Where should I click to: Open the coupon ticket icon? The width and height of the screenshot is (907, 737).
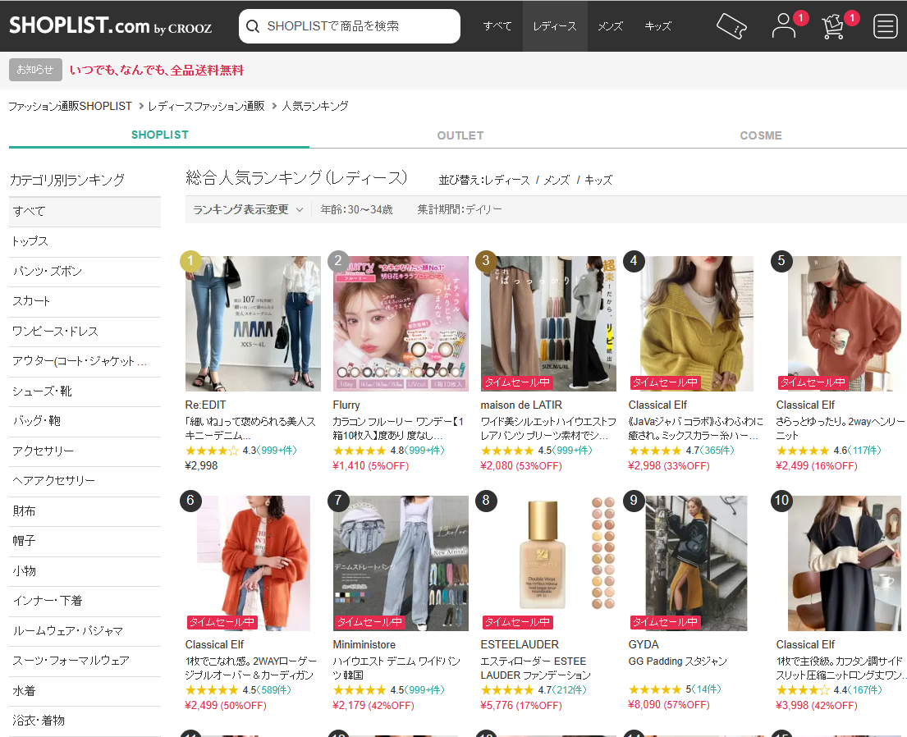pyautogui.click(x=731, y=26)
